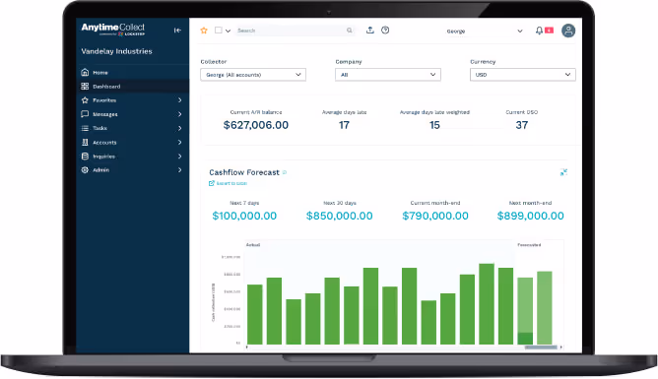Click the Messages speech bubble icon
This screenshot has height=379, width=658.
click(x=85, y=114)
